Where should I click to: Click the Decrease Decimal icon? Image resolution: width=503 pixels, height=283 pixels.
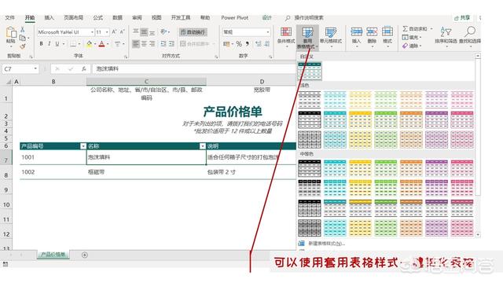pos(266,44)
